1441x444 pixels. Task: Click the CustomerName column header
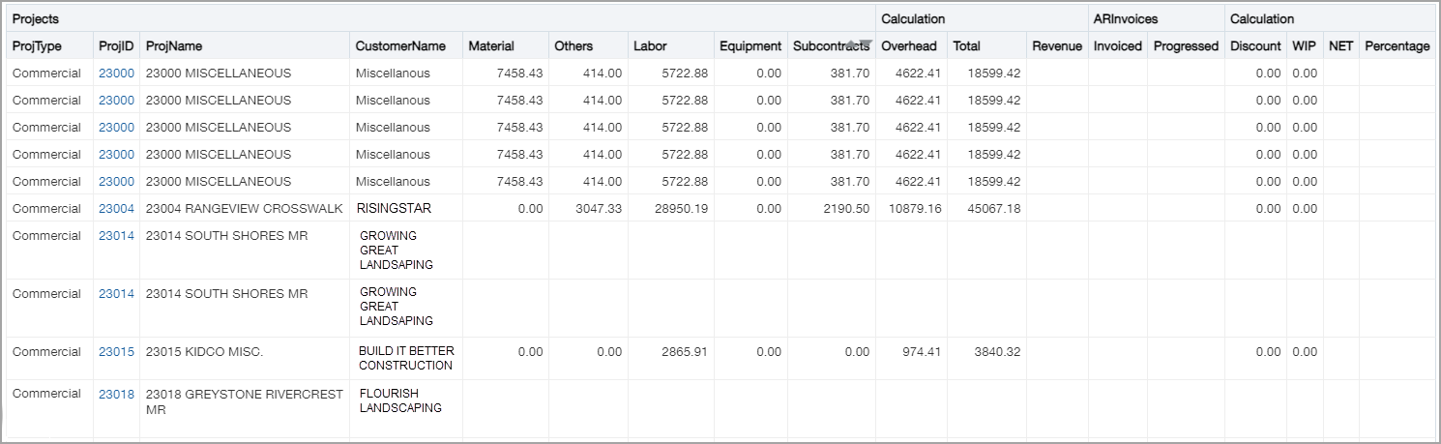pos(400,46)
